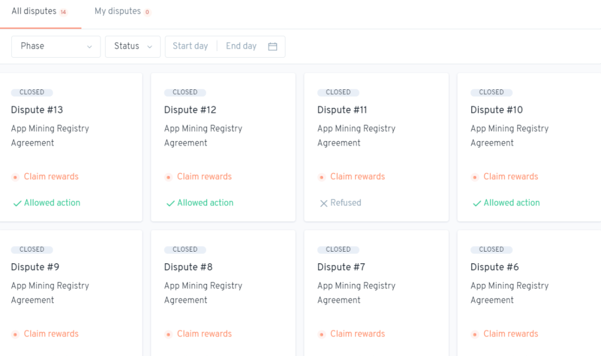
Task: Open the Phase filter dropdown
Action: point(56,47)
